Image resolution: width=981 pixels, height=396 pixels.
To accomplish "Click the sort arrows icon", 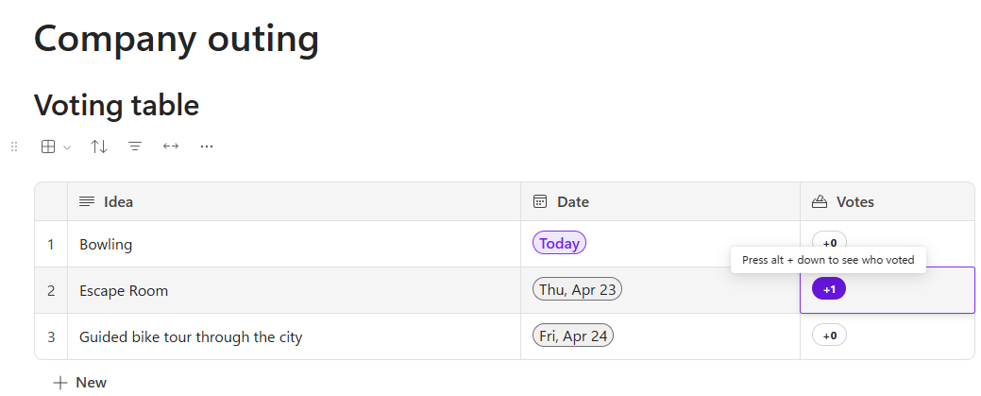I will coord(99,146).
